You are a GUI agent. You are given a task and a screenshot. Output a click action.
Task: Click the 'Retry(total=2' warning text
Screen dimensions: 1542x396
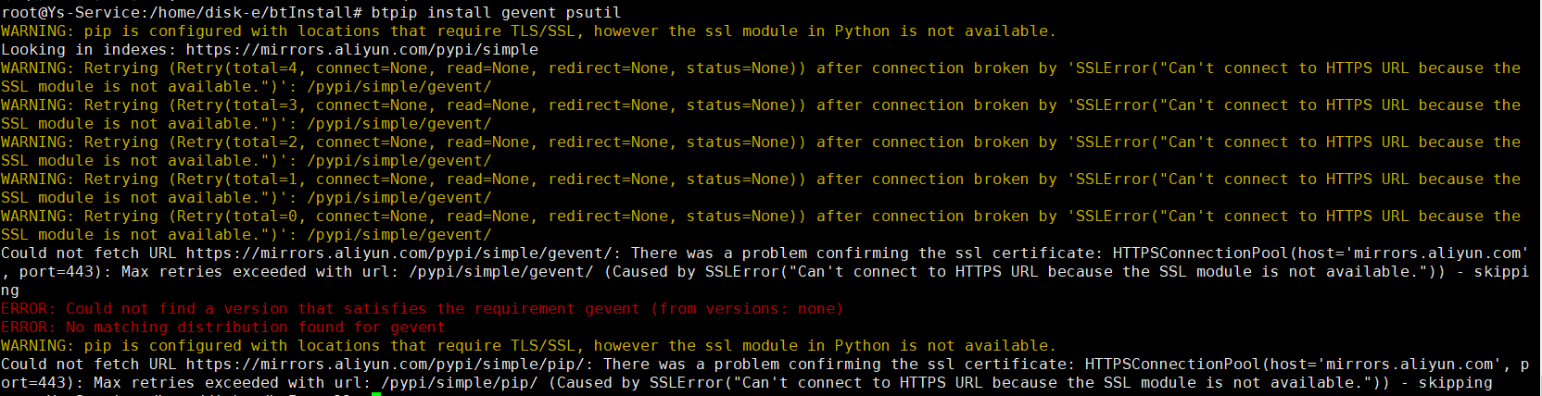click(237, 142)
